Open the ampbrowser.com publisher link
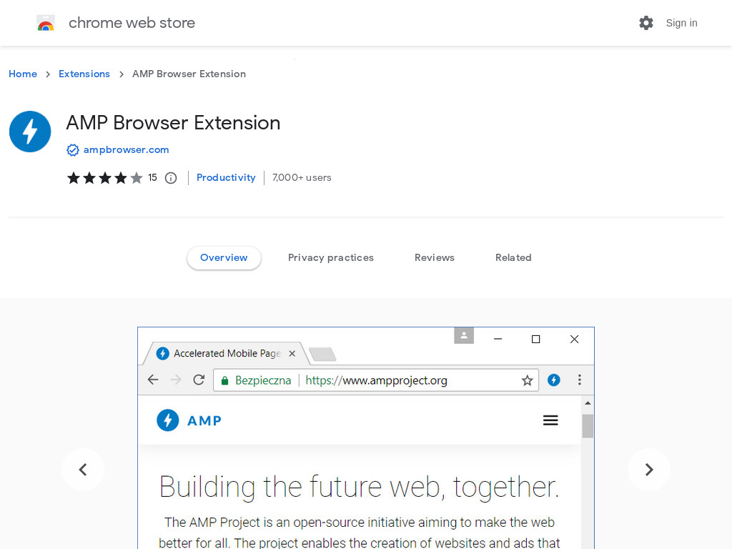Screen dimensions: 732x549 tap(126, 149)
